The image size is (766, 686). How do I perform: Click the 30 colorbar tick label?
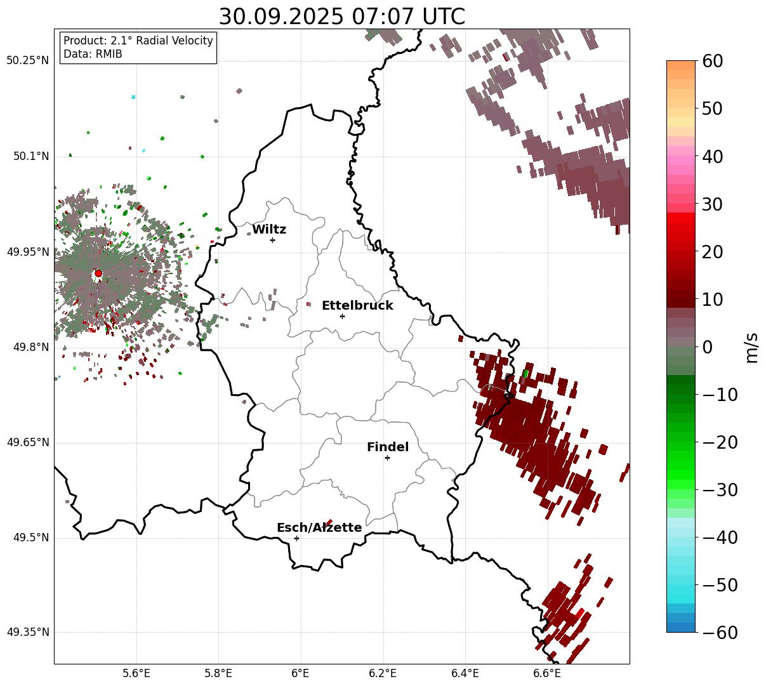(712, 204)
